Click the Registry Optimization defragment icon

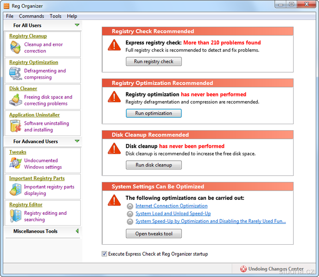16,73
